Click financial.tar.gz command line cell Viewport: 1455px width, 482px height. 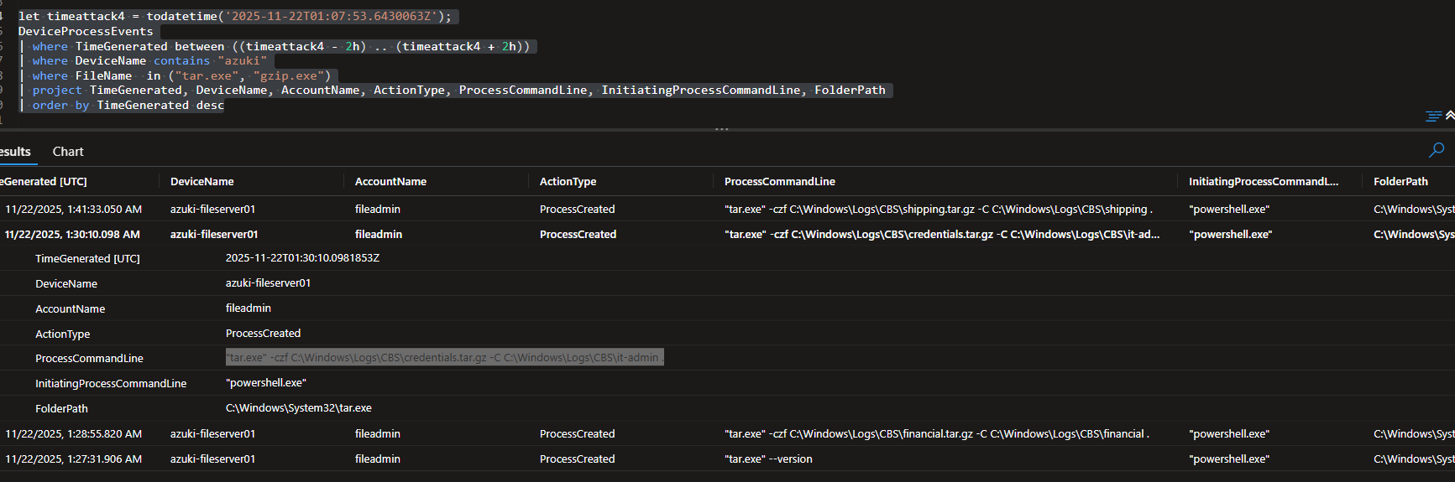pos(936,434)
